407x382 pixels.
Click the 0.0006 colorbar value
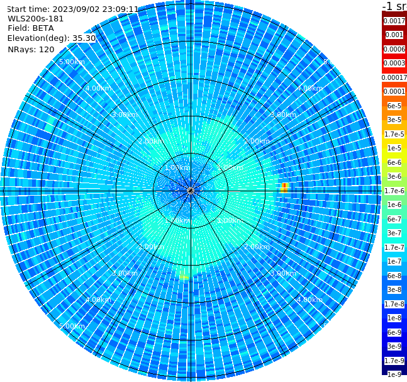394,49
